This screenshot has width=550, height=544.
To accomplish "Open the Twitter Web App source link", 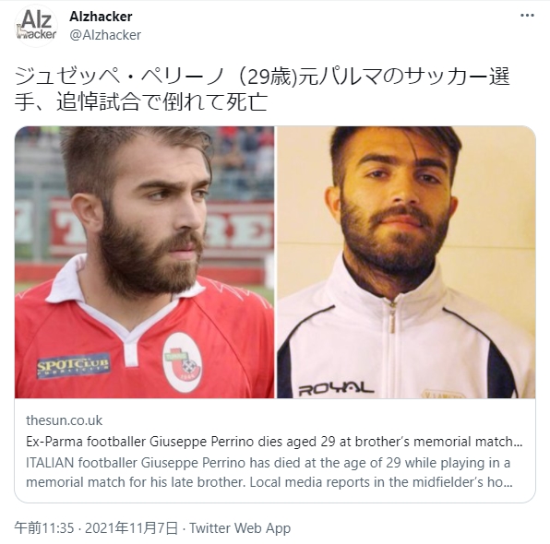I will [x=240, y=528].
